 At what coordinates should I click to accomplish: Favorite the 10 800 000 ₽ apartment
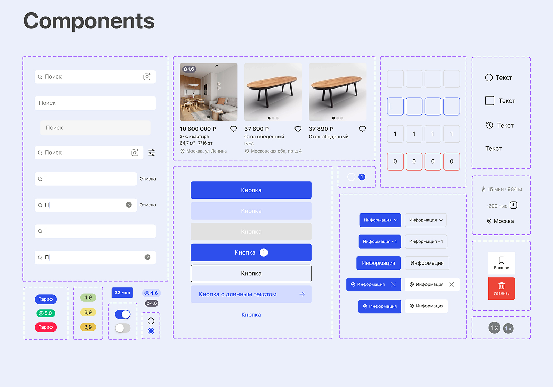(233, 129)
